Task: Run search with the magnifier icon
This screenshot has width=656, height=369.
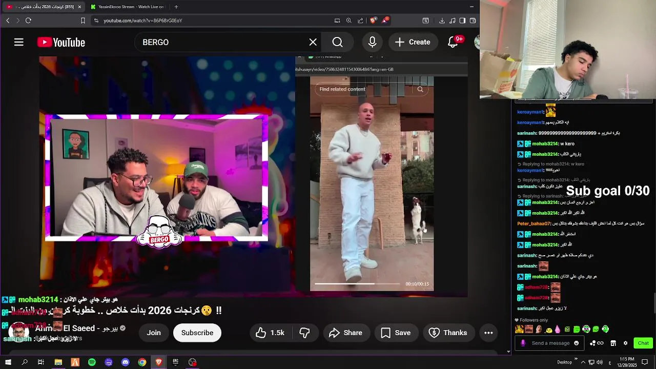Action: pos(337,42)
